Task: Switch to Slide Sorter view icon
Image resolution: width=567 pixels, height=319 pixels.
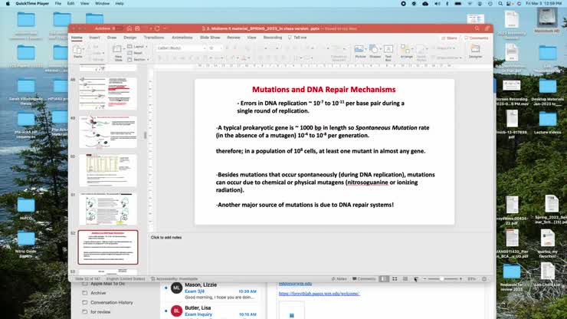Action: point(394,278)
